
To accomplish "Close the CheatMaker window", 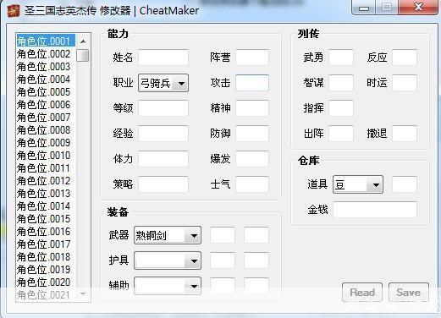I will coord(418,7).
